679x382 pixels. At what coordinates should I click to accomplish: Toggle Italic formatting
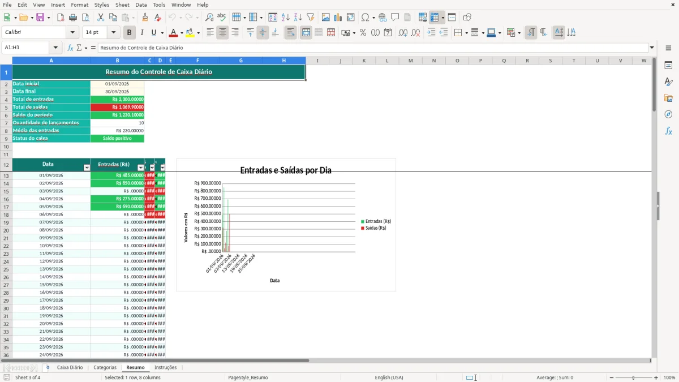click(142, 33)
